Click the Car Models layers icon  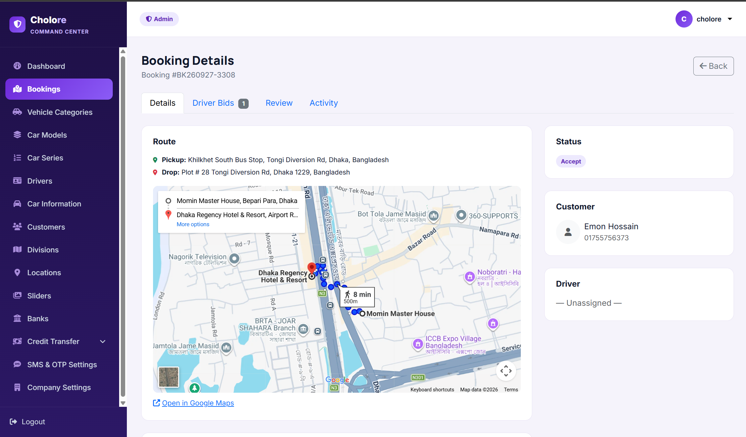17,135
